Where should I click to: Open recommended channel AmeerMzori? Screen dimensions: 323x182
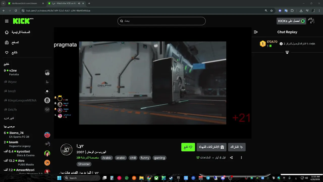pos(27,171)
